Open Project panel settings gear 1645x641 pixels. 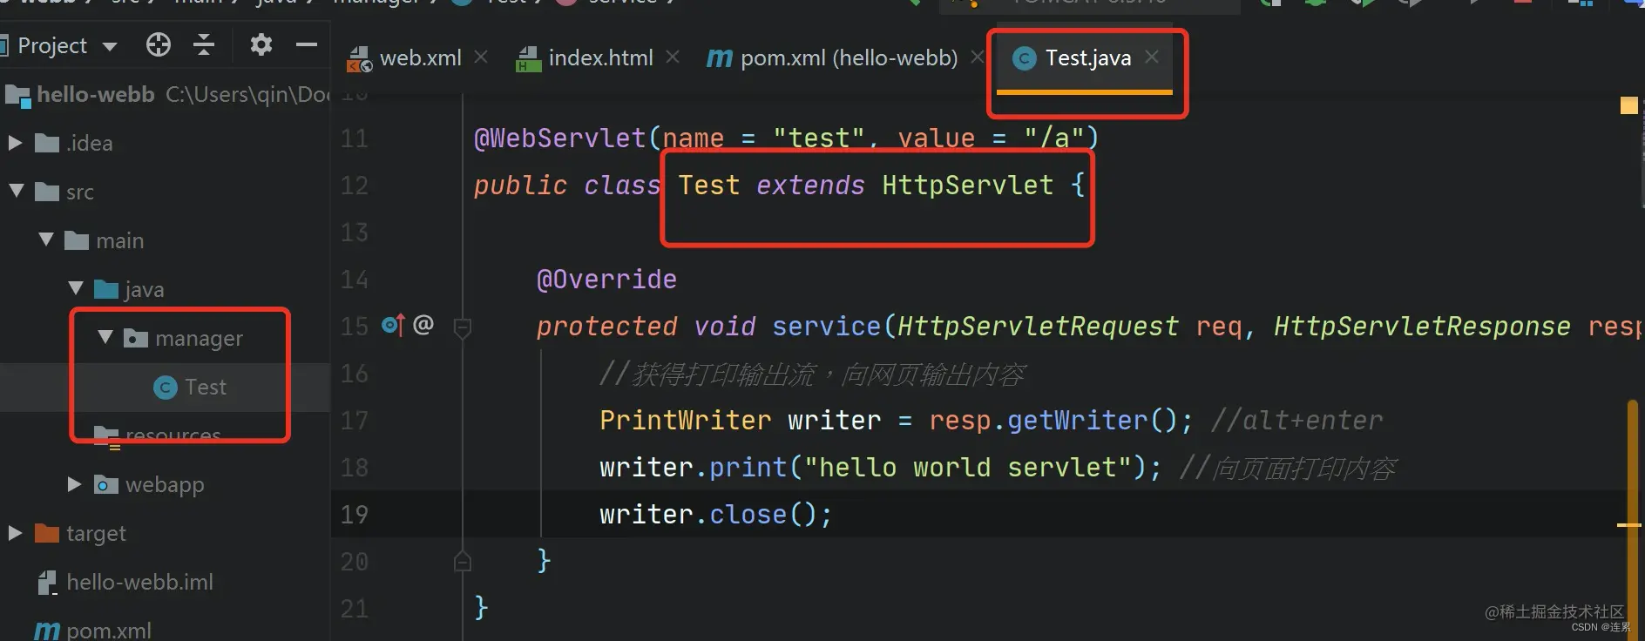261,44
